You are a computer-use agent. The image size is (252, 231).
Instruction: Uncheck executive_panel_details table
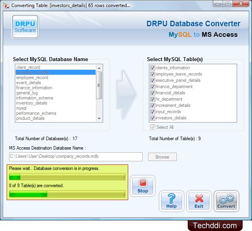152,80
